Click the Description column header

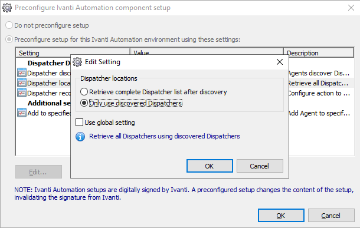(319, 53)
